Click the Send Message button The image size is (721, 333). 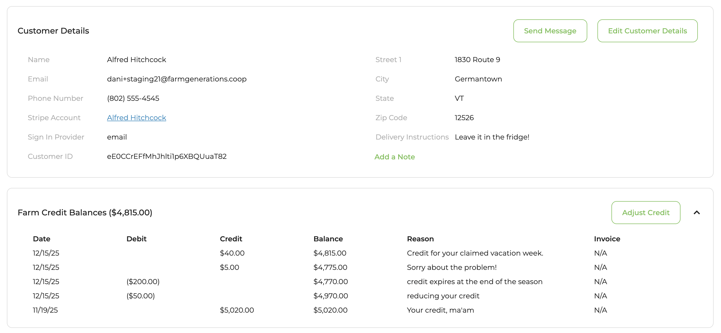(x=550, y=31)
